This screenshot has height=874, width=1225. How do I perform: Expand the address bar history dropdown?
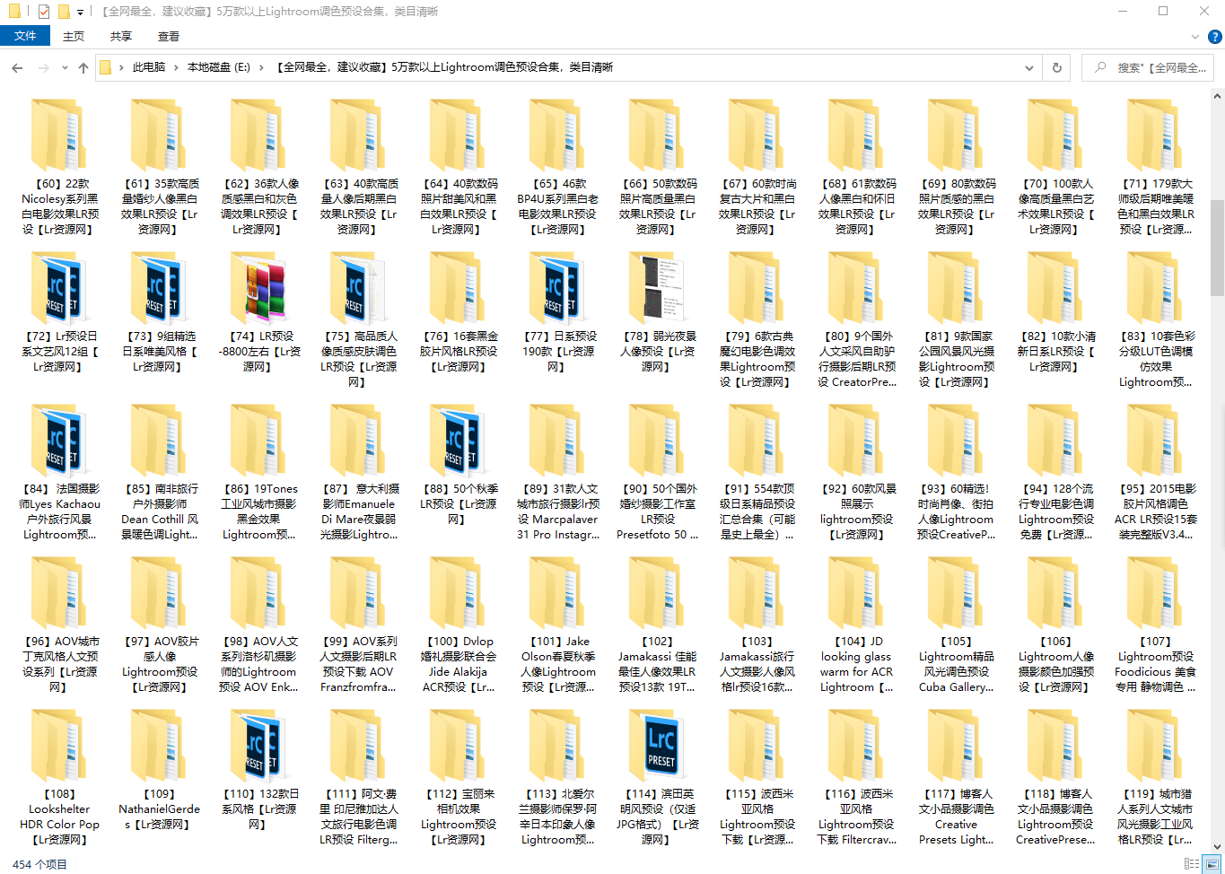[x=1028, y=67]
